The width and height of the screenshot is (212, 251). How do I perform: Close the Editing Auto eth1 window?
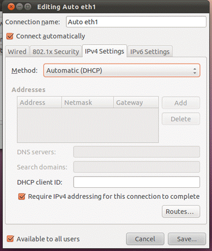tap(11, 7)
